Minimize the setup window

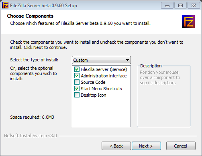coord(167,6)
